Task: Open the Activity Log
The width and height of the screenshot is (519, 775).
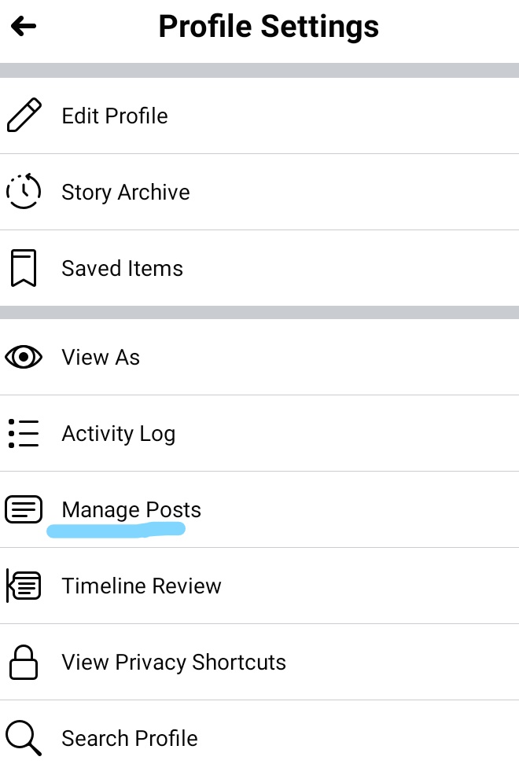Action: click(118, 434)
